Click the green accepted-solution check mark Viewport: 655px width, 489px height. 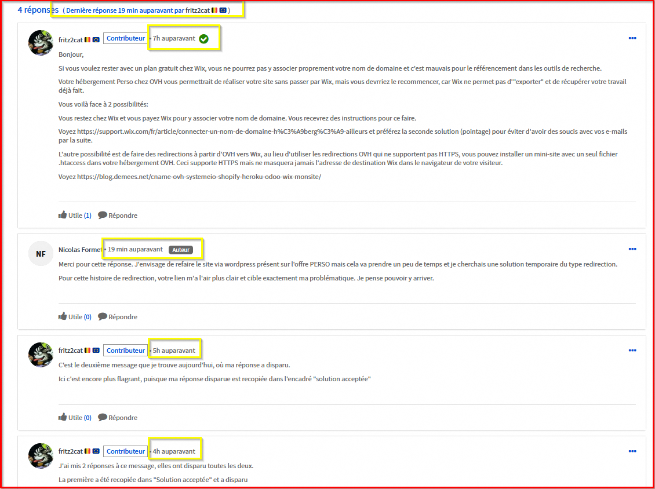[x=203, y=39]
